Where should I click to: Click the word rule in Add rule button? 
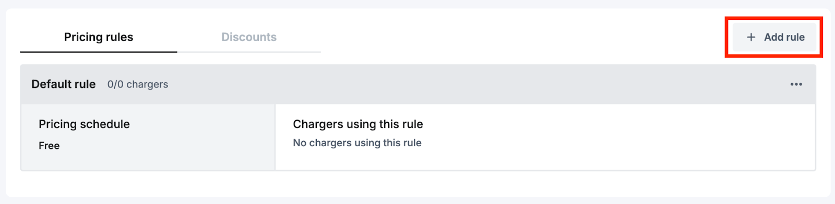pyautogui.click(x=795, y=37)
